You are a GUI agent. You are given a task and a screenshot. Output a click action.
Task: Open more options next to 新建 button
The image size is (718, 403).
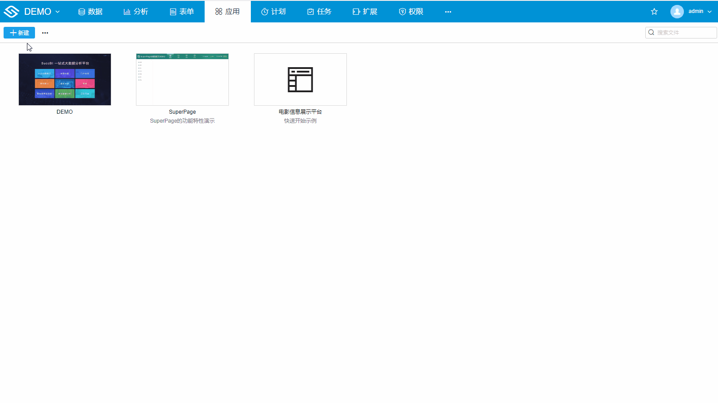45,32
